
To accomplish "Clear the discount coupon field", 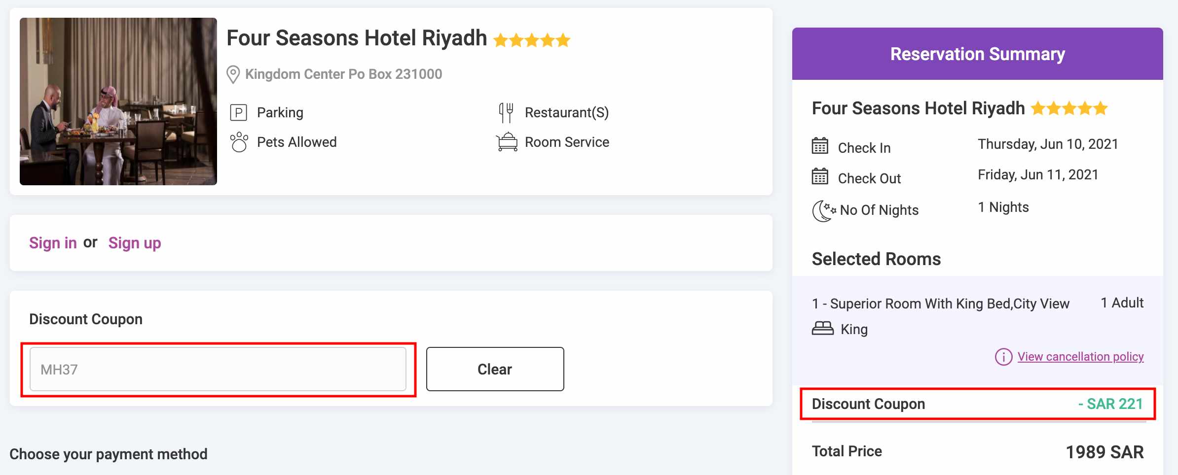I will 494,369.
